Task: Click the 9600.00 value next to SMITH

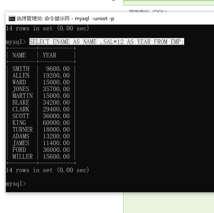Action: [58, 69]
